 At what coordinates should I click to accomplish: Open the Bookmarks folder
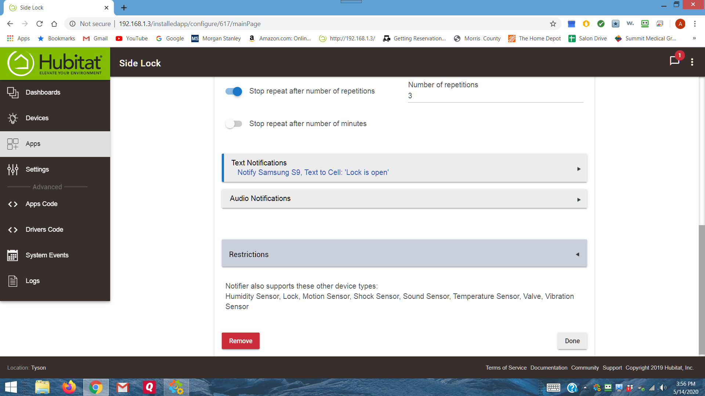coord(56,38)
